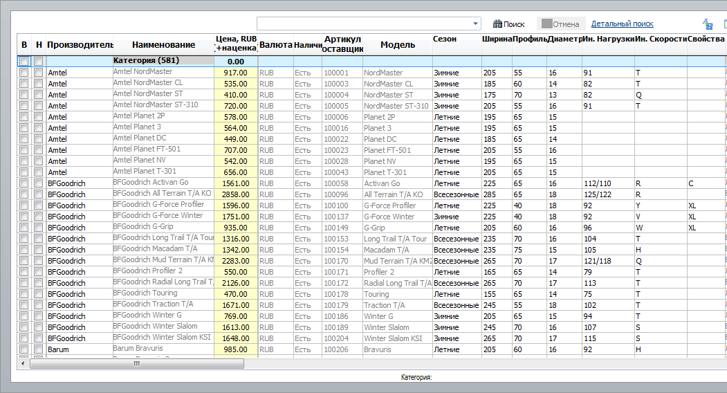The height and width of the screenshot is (393, 727).
Task: Select the В checkbox in Barum Bravuris row
Action: click(24, 349)
